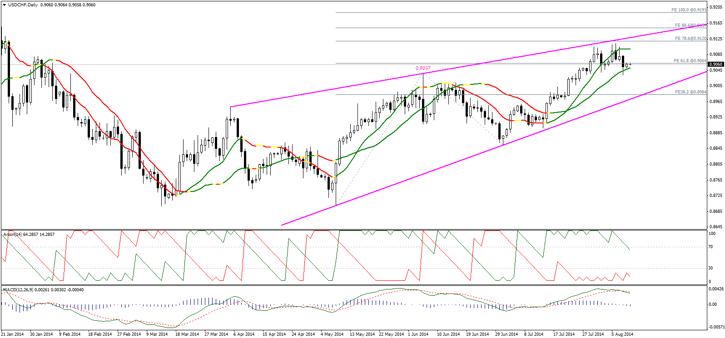This screenshot has height=338, width=725.
Task: Click the 5 Aug 2014 date label
Action: click(622, 334)
